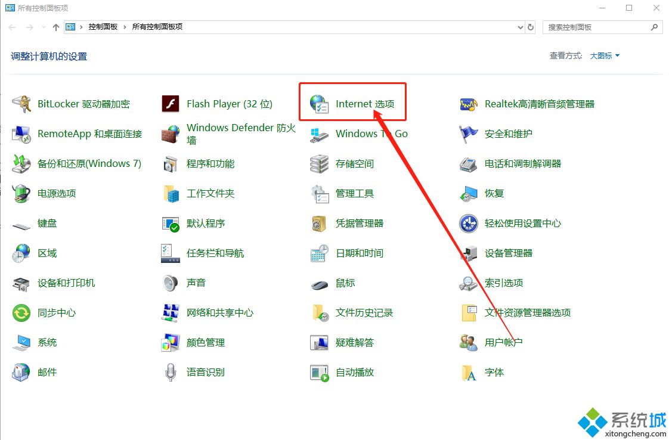Open the 电话和调制解调器 icon
The width and height of the screenshot is (669, 440).
468,164
